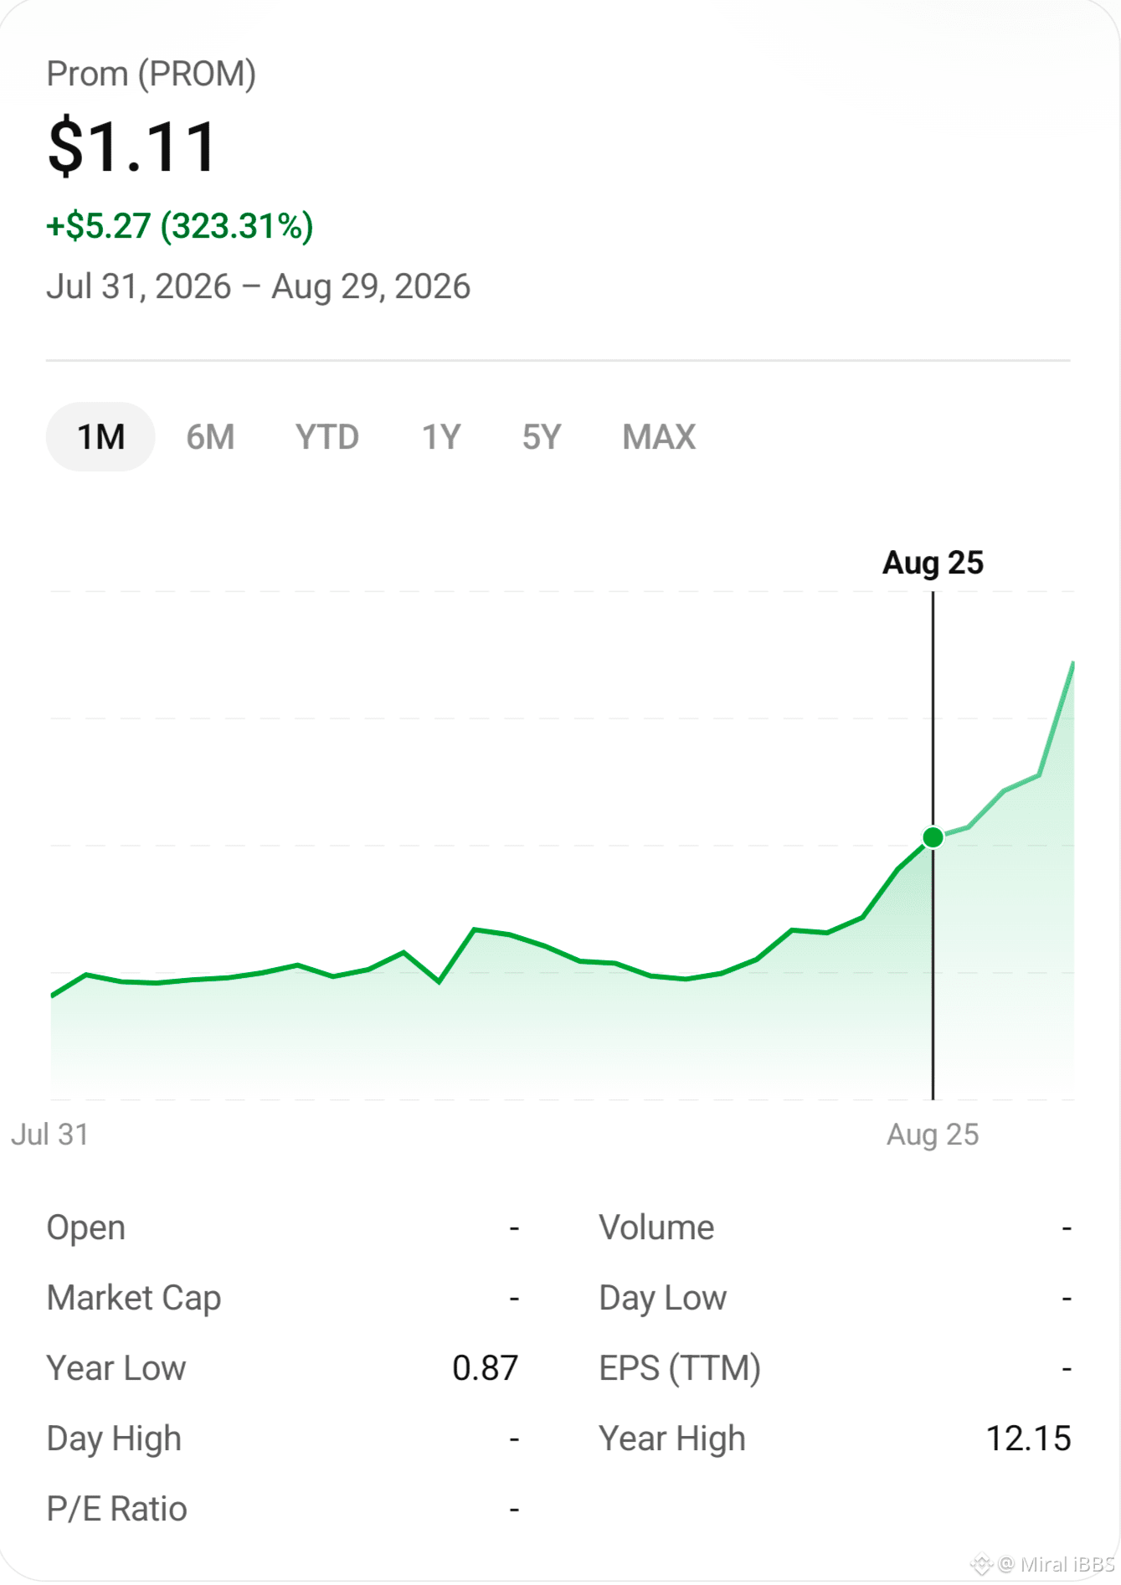This screenshot has height=1585, width=1121.
Task: Click the Year Low value 0.87
Action: click(485, 1368)
